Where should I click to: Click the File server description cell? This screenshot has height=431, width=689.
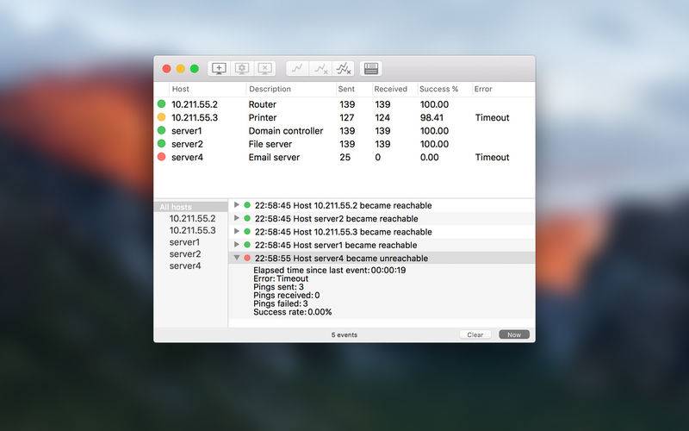pyautogui.click(x=270, y=144)
